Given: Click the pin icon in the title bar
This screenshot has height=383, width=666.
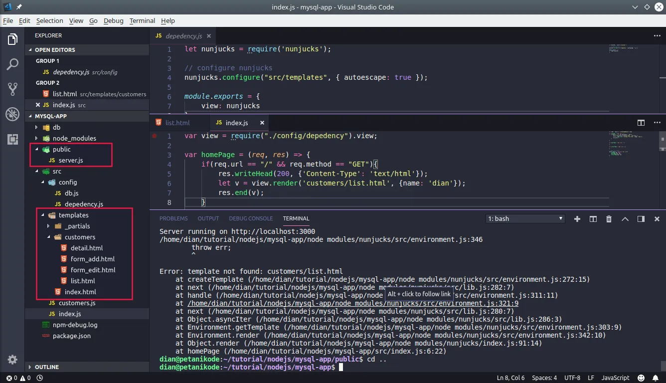Looking at the screenshot, I should pyautogui.click(x=19, y=7).
